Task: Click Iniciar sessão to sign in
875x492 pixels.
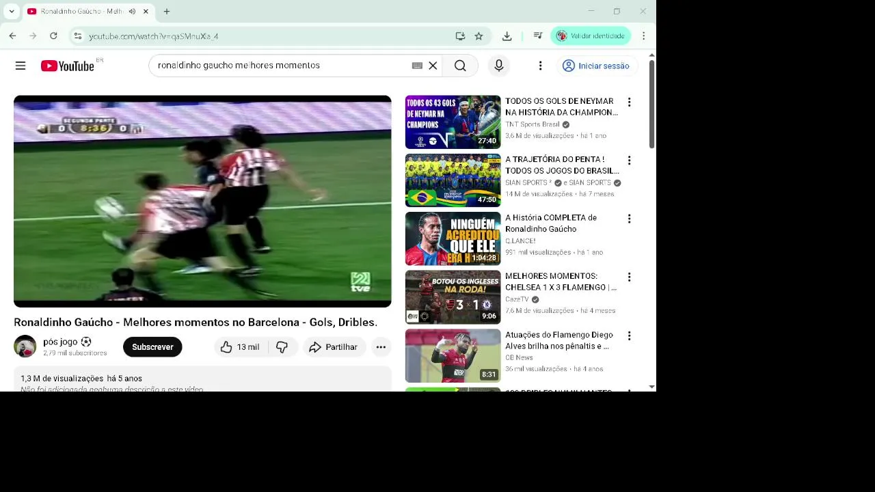Action: pyautogui.click(x=595, y=66)
